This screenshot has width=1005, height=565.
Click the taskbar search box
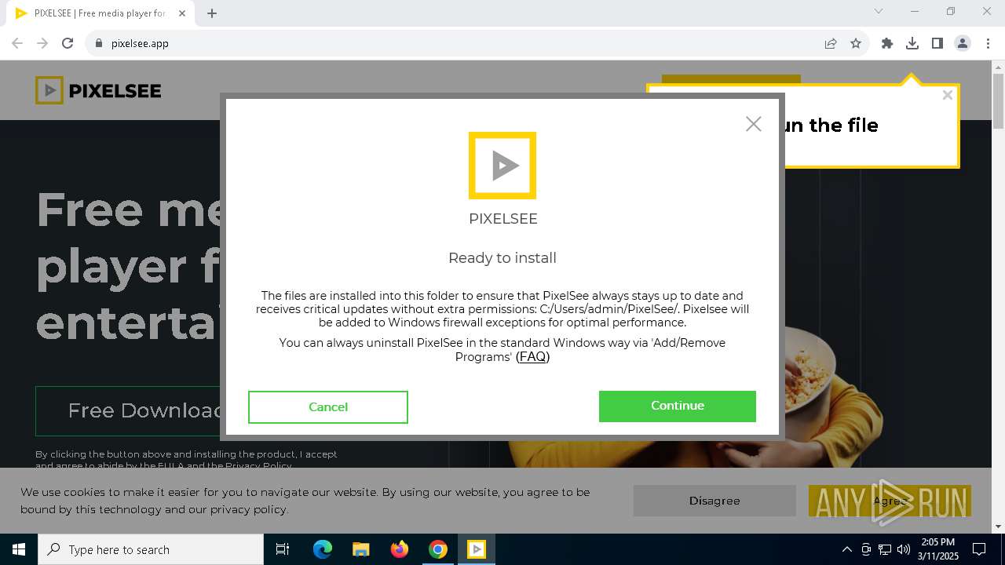coord(151,549)
